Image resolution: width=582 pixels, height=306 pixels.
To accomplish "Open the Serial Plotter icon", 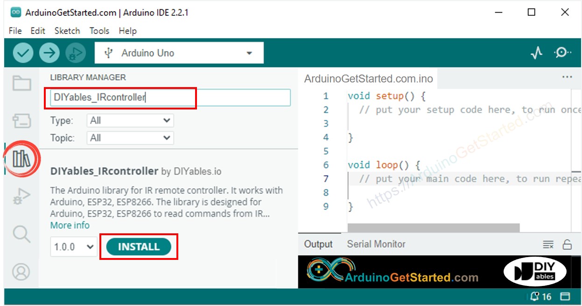I will 537,53.
